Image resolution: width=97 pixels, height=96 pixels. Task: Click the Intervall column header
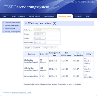pos(44,54)
